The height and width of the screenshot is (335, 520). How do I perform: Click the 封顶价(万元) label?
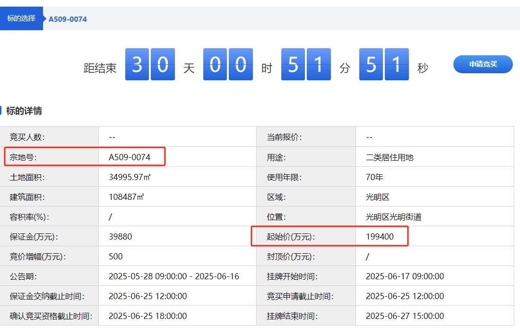pyautogui.click(x=291, y=257)
